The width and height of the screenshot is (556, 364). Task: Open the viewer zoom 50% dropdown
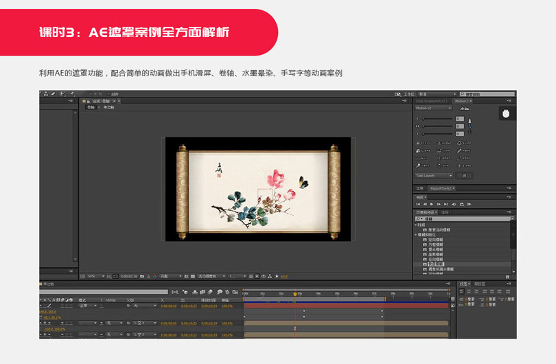click(x=95, y=276)
